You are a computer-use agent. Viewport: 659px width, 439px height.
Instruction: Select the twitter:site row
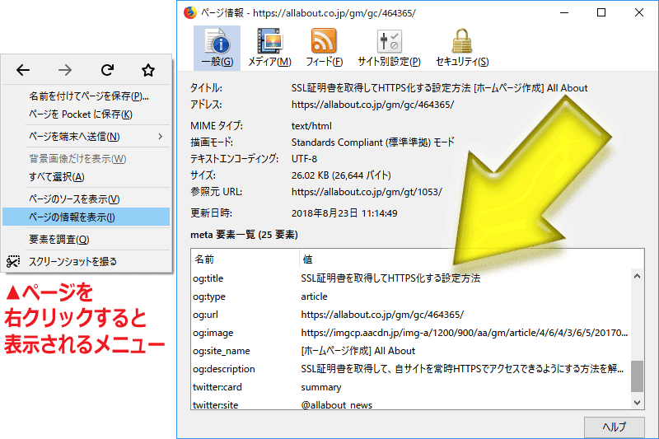coord(411,404)
